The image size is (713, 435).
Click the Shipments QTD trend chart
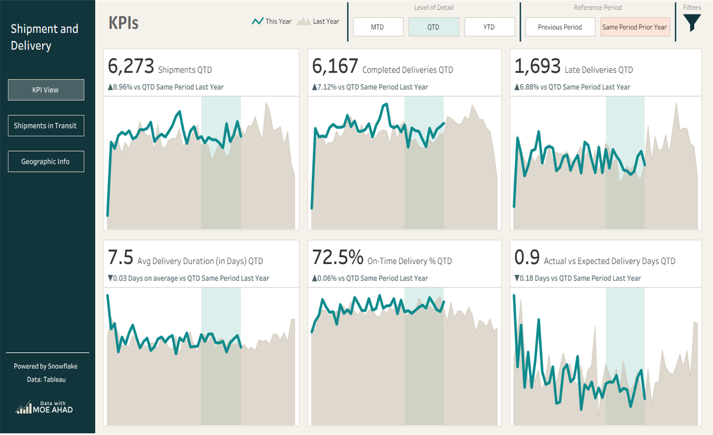click(x=201, y=163)
